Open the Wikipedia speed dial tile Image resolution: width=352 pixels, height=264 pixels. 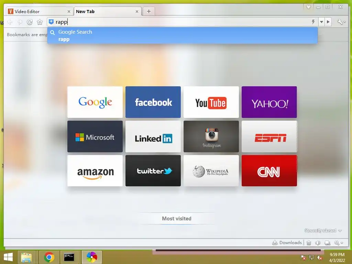[x=211, y=170]
